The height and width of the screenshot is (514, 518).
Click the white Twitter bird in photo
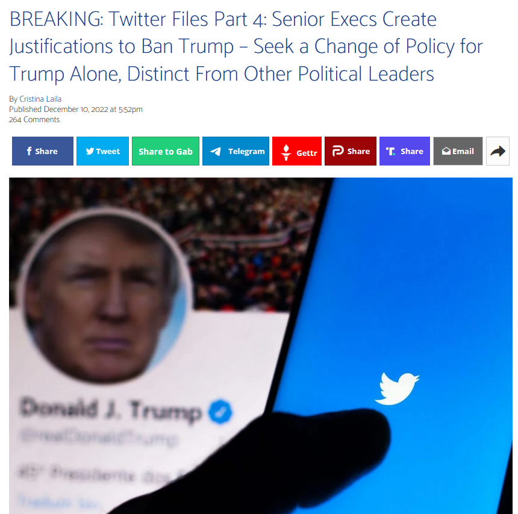[397, 389]
